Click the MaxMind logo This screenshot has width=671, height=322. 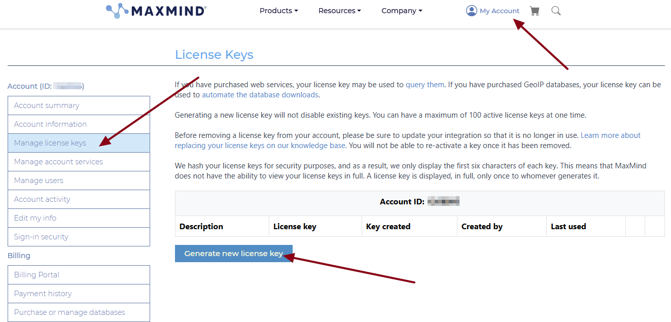[156, 11]
